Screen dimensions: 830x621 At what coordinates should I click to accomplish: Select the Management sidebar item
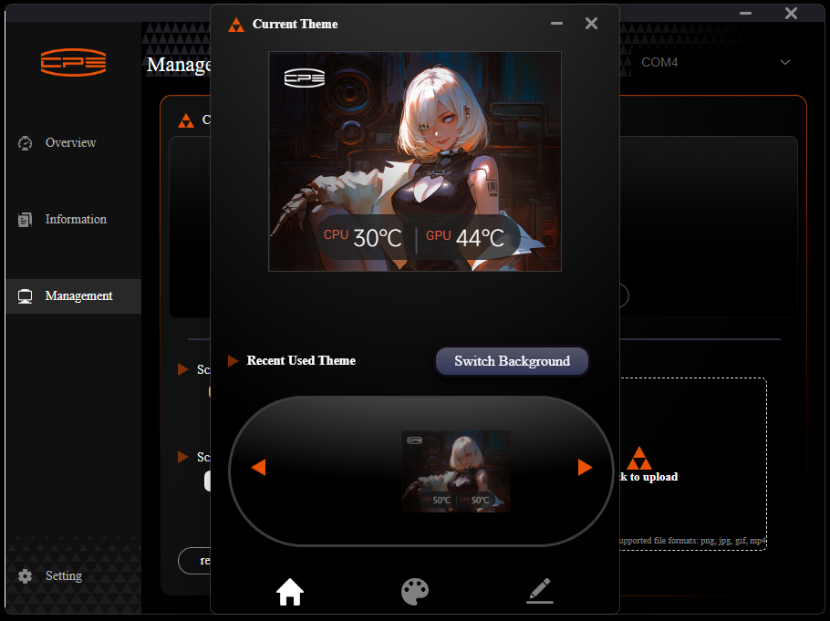[74, 296]
